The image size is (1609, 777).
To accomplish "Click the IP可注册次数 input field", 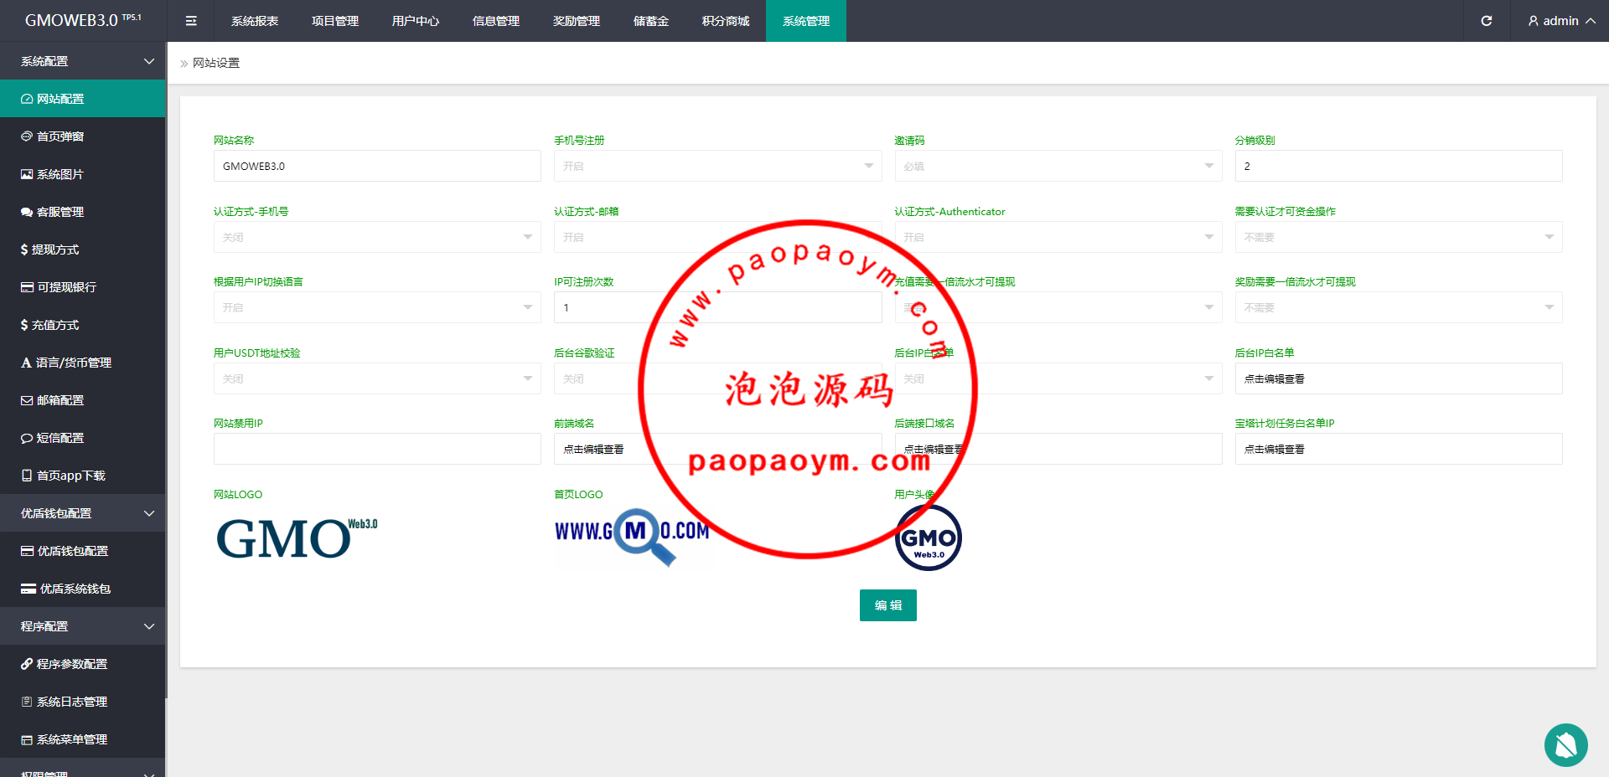I will coord(717,307).
